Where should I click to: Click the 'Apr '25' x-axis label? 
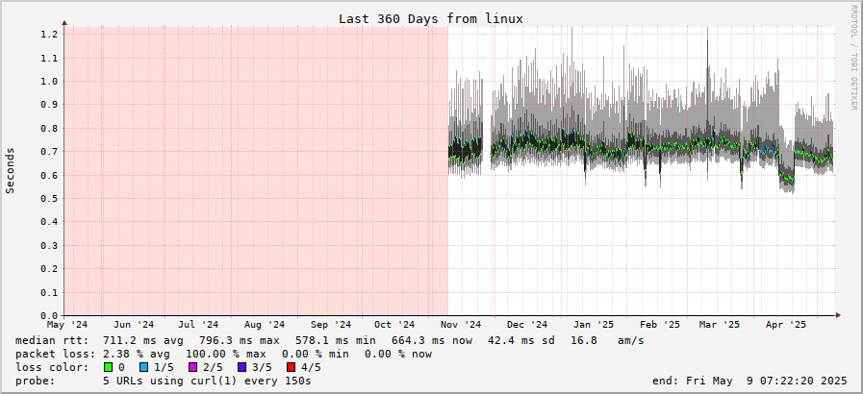coord(786,325)
